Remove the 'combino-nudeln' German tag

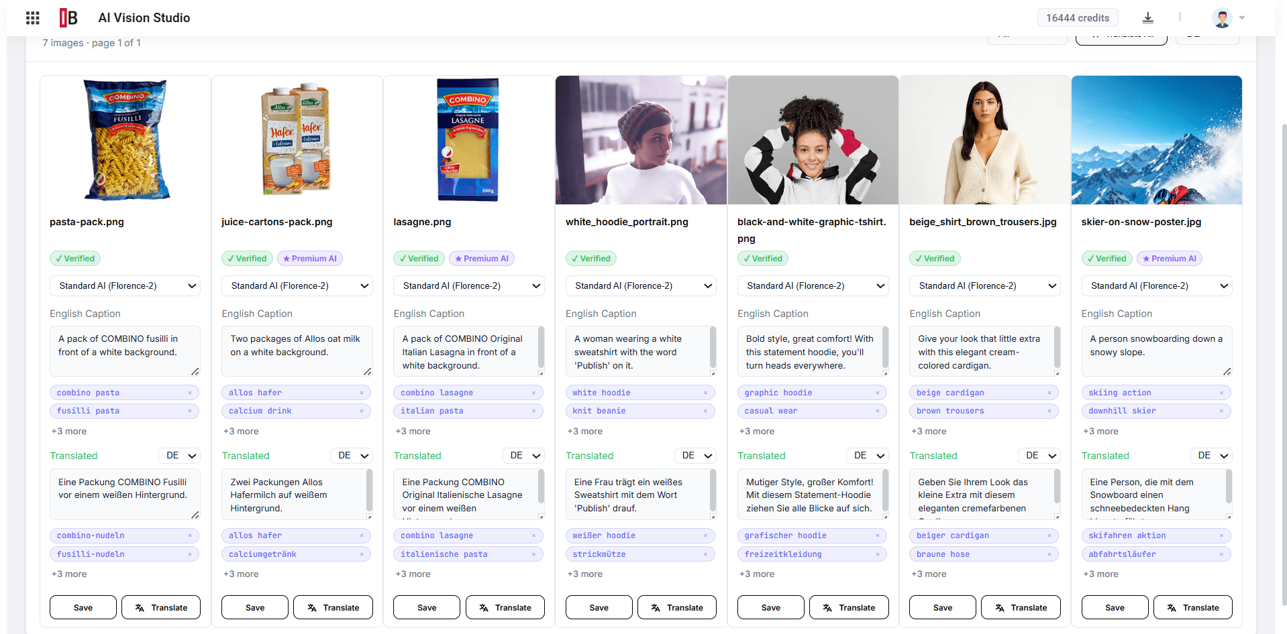190,535
